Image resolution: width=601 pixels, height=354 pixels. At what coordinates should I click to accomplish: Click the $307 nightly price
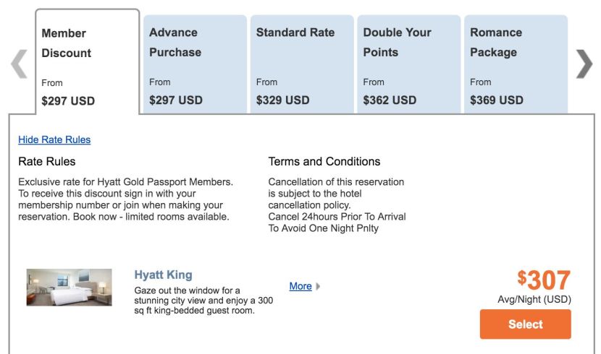pos(544,280)
